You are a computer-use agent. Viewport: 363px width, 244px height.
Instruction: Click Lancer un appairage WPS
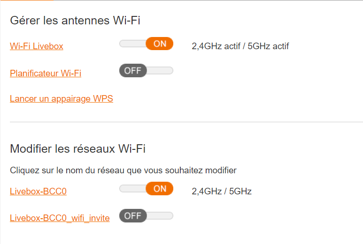62,98
